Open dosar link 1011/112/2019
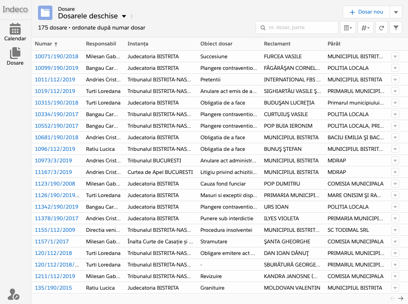 click(55, 80)
